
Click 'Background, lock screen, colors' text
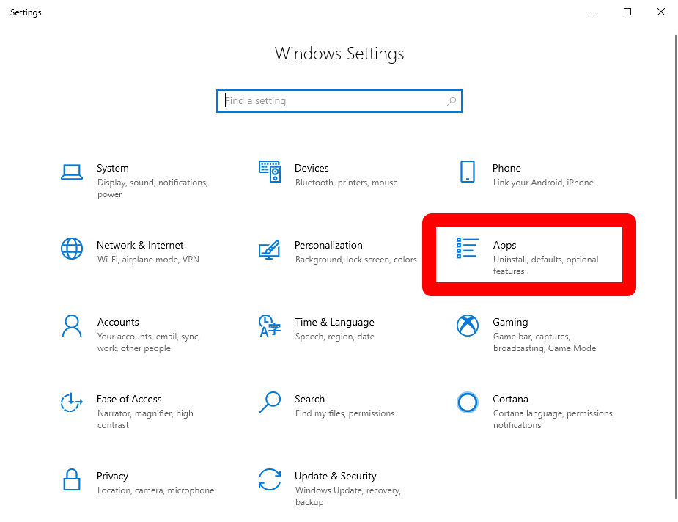356,260
